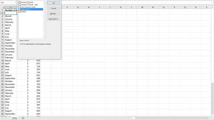Select the empty cell A2
Image resolution: width=214 pixels, height=120 pixels.
click(11, 13)
